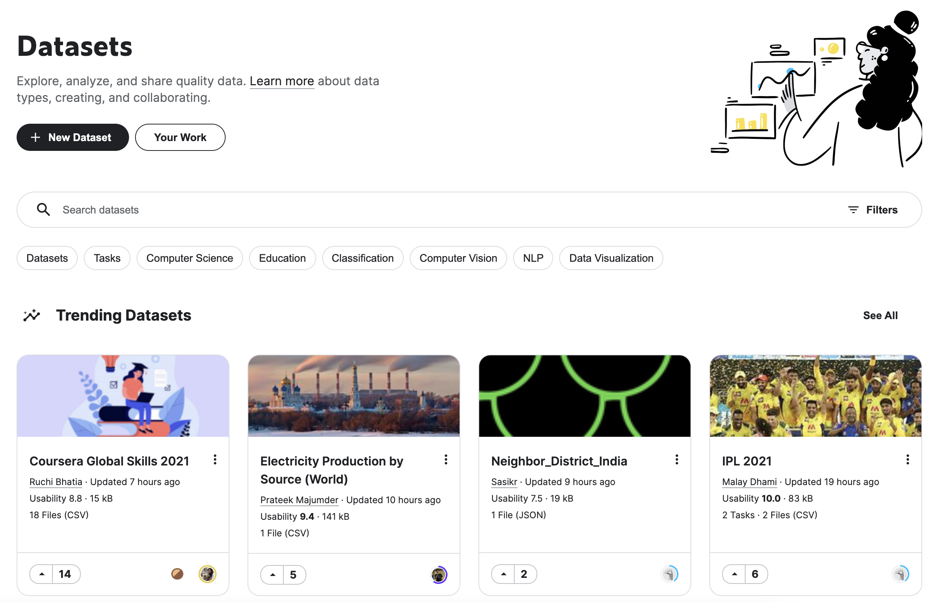Filter by the Education tag
This screenshot has height=602, width=938.
tap(282, 258)
